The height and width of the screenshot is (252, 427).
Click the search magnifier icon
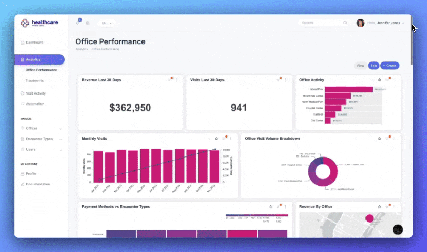345,23
